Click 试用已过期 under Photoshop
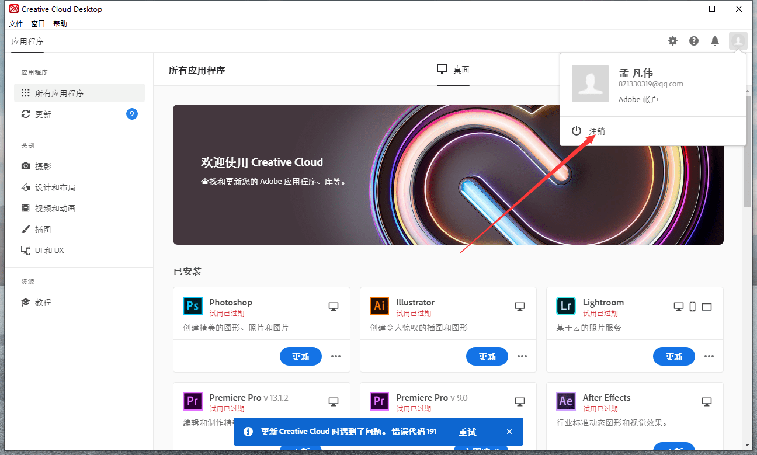Viewport: 757px width, 455px height. (x=227, y=314)
